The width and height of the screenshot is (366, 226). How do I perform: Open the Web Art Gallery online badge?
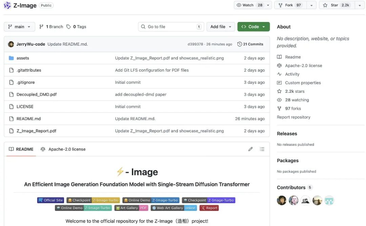pyautogui.click(x=174, y=208)
